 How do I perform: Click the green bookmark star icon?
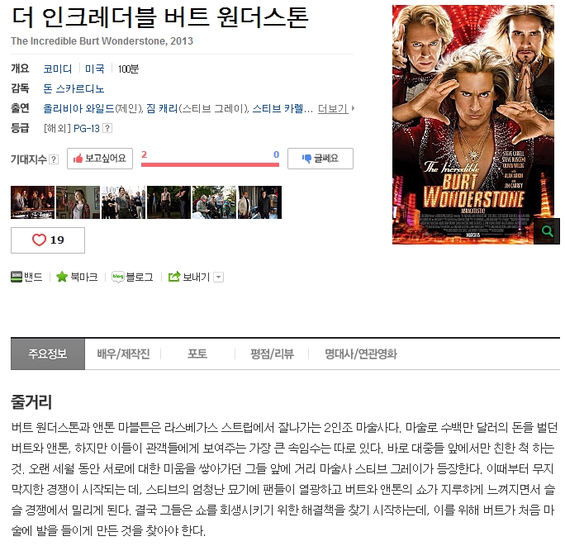[62, 277]
